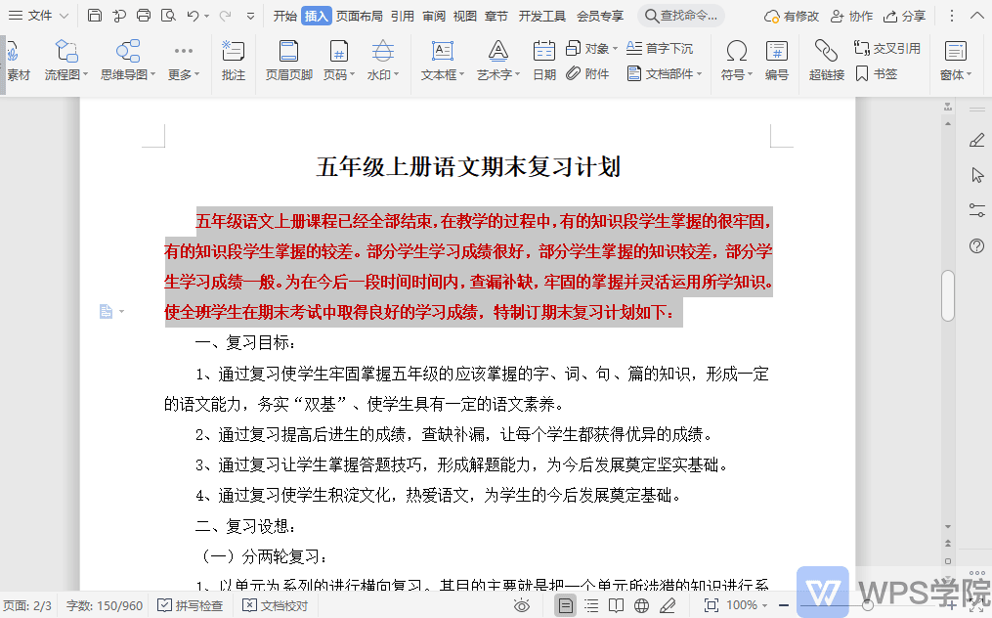Click the 水印 watermark icon
Viewport: 992px width, 618px height.
coord(382,51)
